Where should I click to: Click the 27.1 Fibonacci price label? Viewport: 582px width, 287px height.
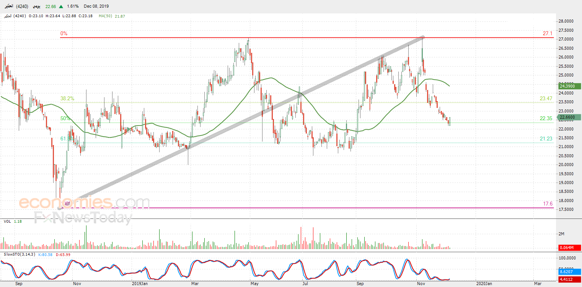(x=548, y=34)
